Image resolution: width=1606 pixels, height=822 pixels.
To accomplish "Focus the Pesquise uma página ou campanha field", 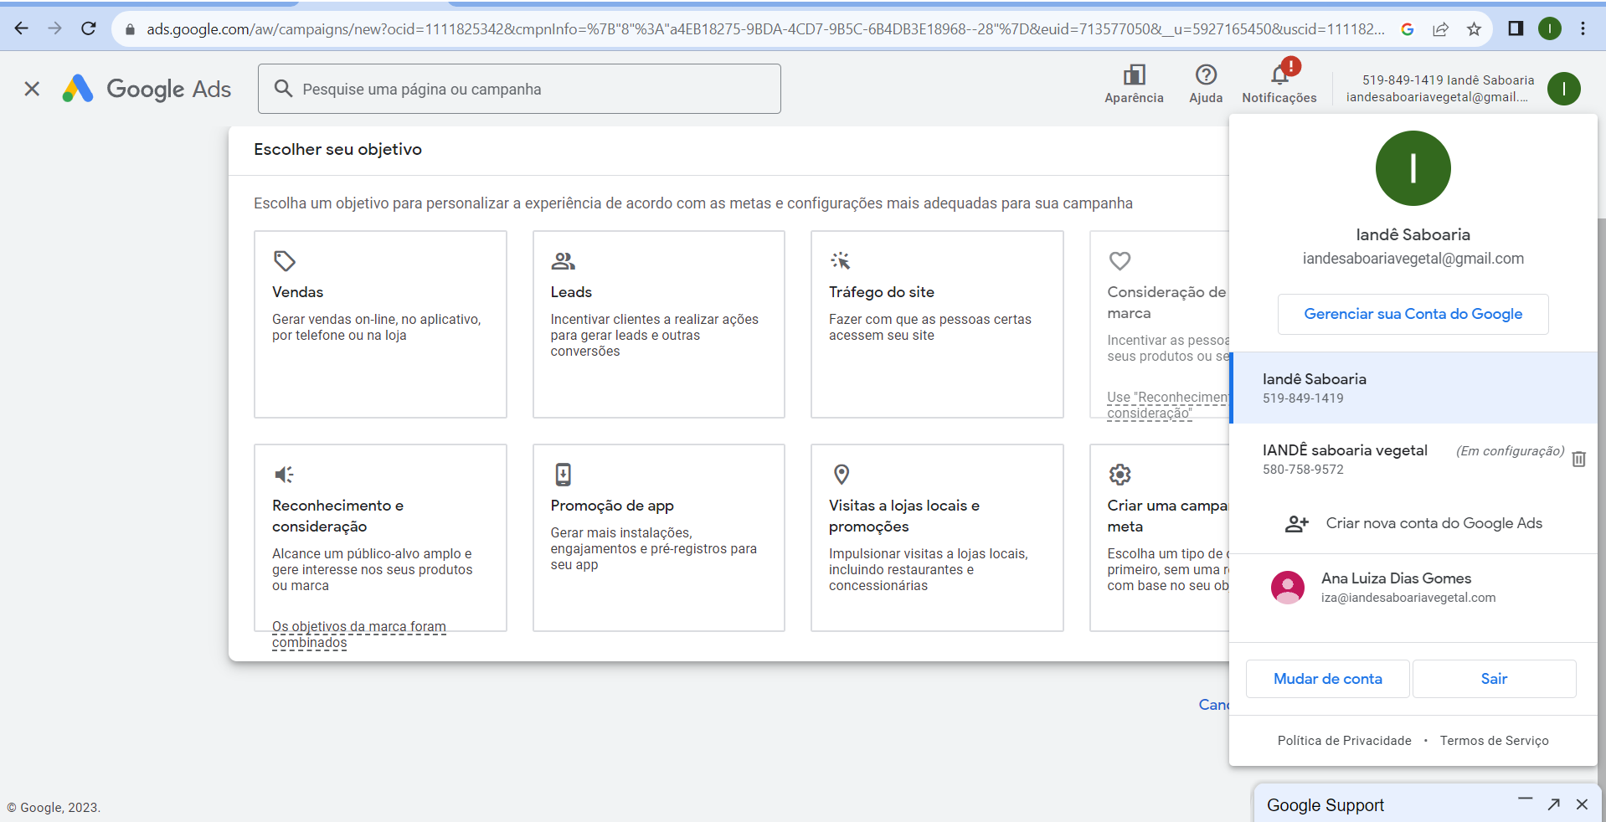I will click(519, 89).
